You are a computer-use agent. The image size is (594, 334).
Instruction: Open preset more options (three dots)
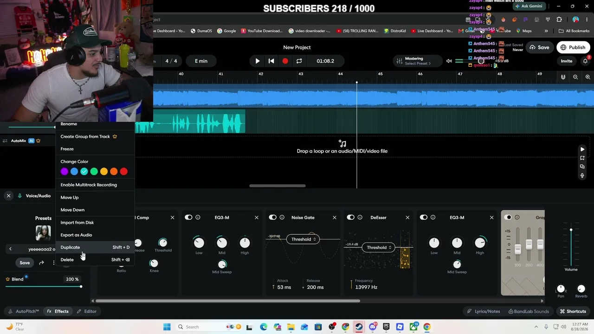54,263
